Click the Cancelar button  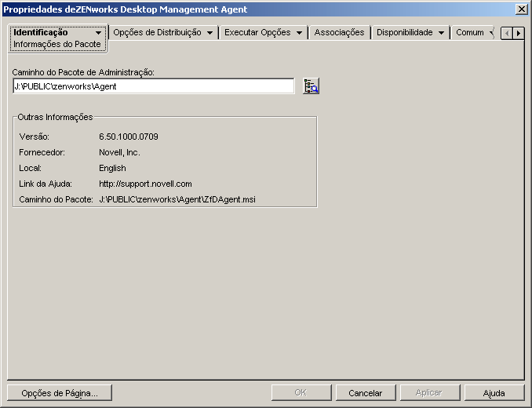pyautogui.click(x=366, y=393)
